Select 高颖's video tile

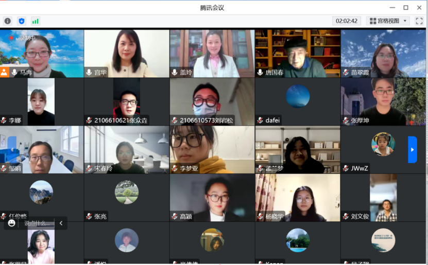[x=212, y=198]
